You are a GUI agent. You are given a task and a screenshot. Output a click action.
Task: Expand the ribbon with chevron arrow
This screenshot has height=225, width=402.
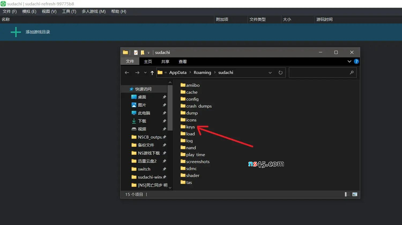click(349, 61)
